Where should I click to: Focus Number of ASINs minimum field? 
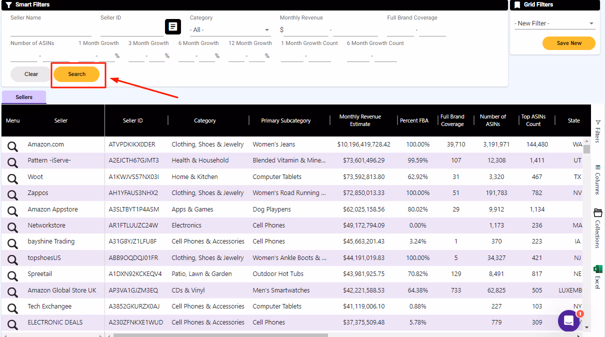coord(24,56)
